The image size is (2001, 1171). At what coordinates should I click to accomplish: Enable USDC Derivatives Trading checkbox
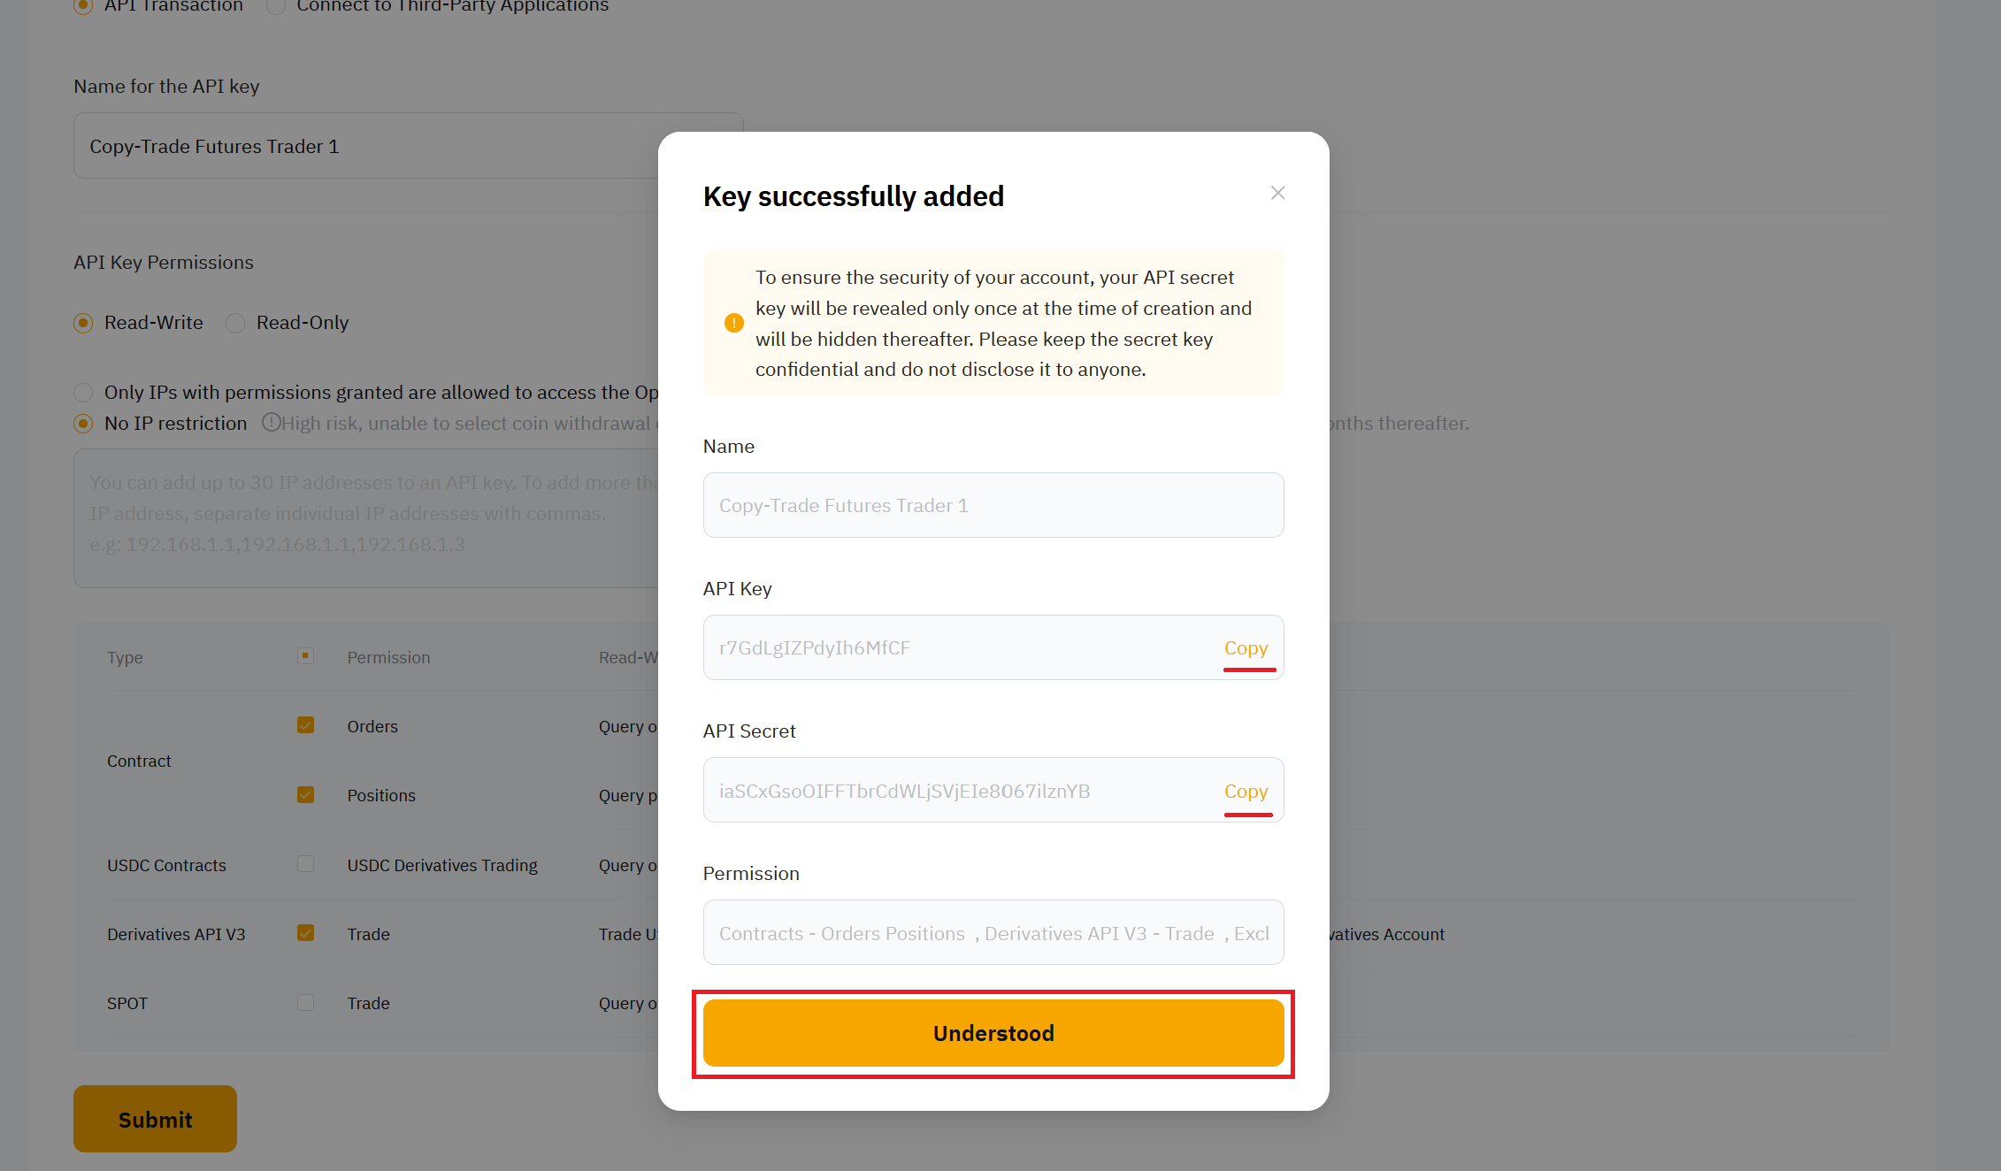click(305, 864)
